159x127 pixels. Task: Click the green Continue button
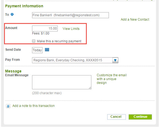(x=140, y=117)
